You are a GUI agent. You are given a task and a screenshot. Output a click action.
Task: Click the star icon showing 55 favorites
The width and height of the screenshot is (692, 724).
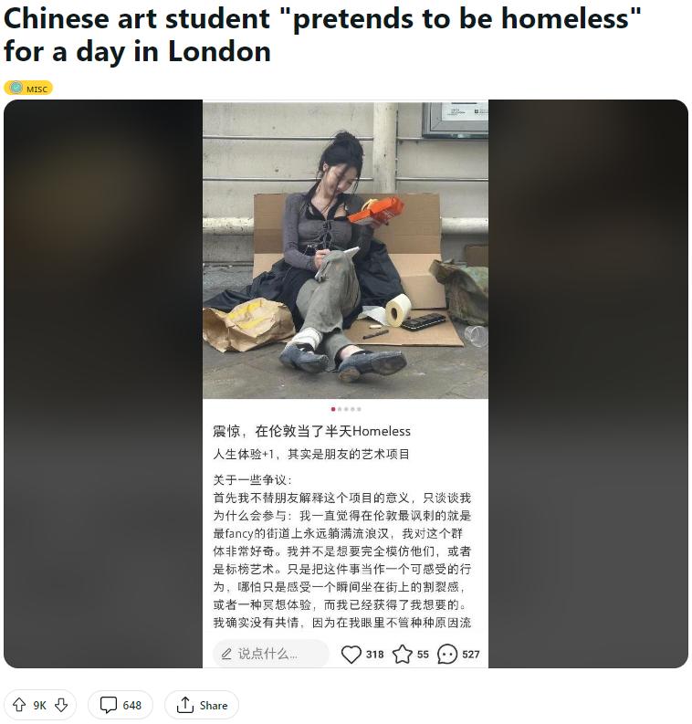pos(402,654)
